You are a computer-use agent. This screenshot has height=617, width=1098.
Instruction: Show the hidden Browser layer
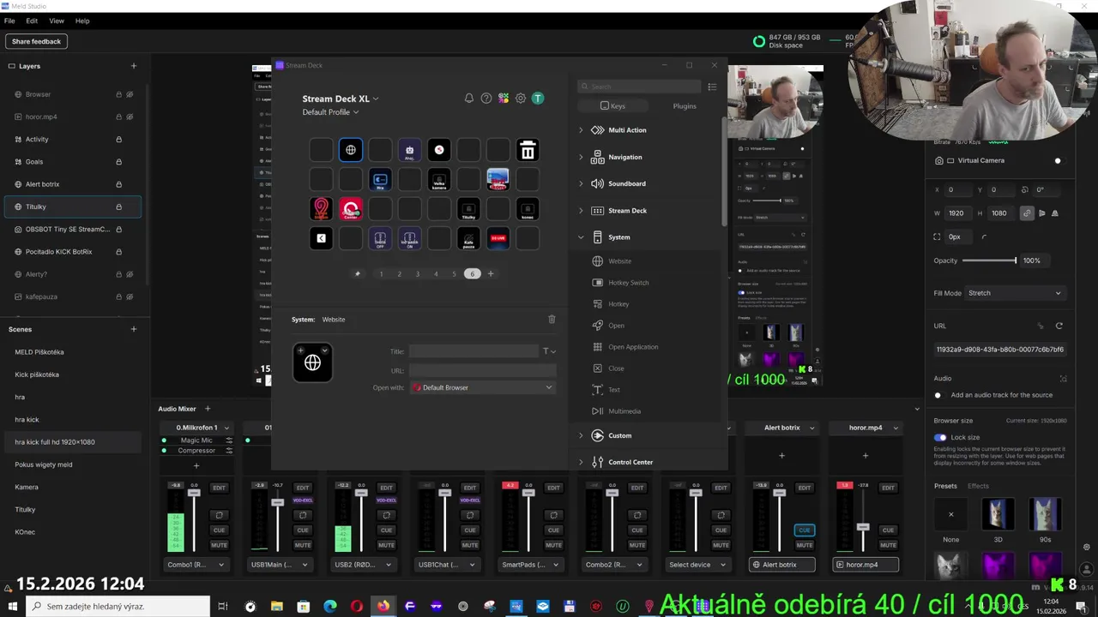[x=130, y=94]
